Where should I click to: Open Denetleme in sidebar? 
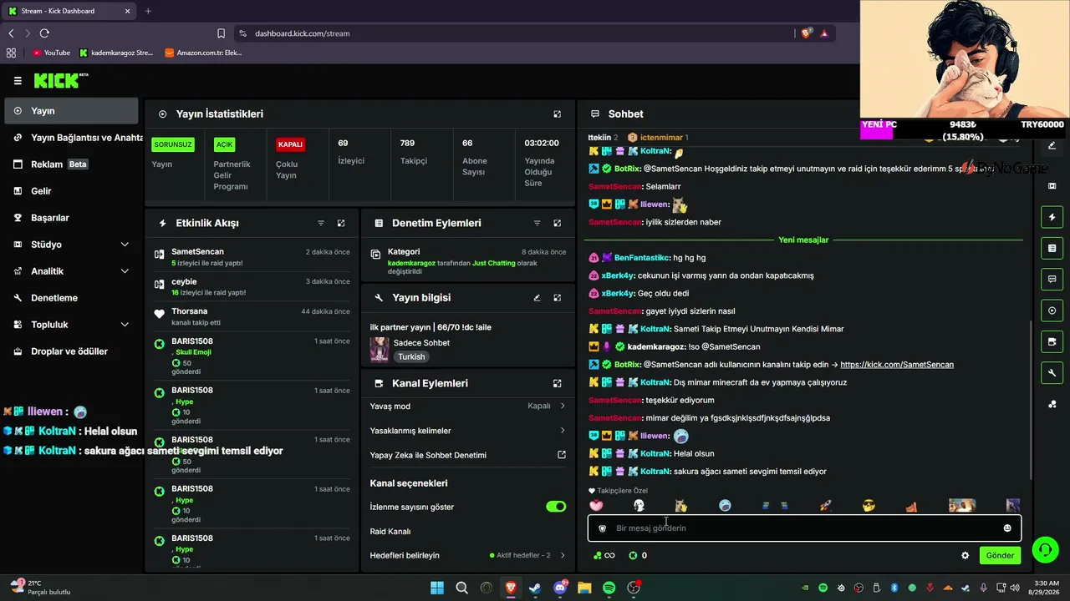click(x=71, y=298)
